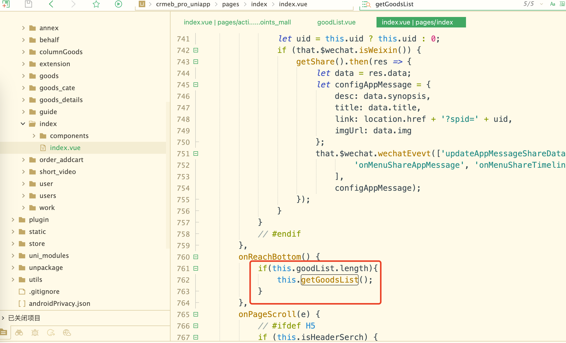Select the store folder
Screen dimensions: 566x343
pos(37,244)
